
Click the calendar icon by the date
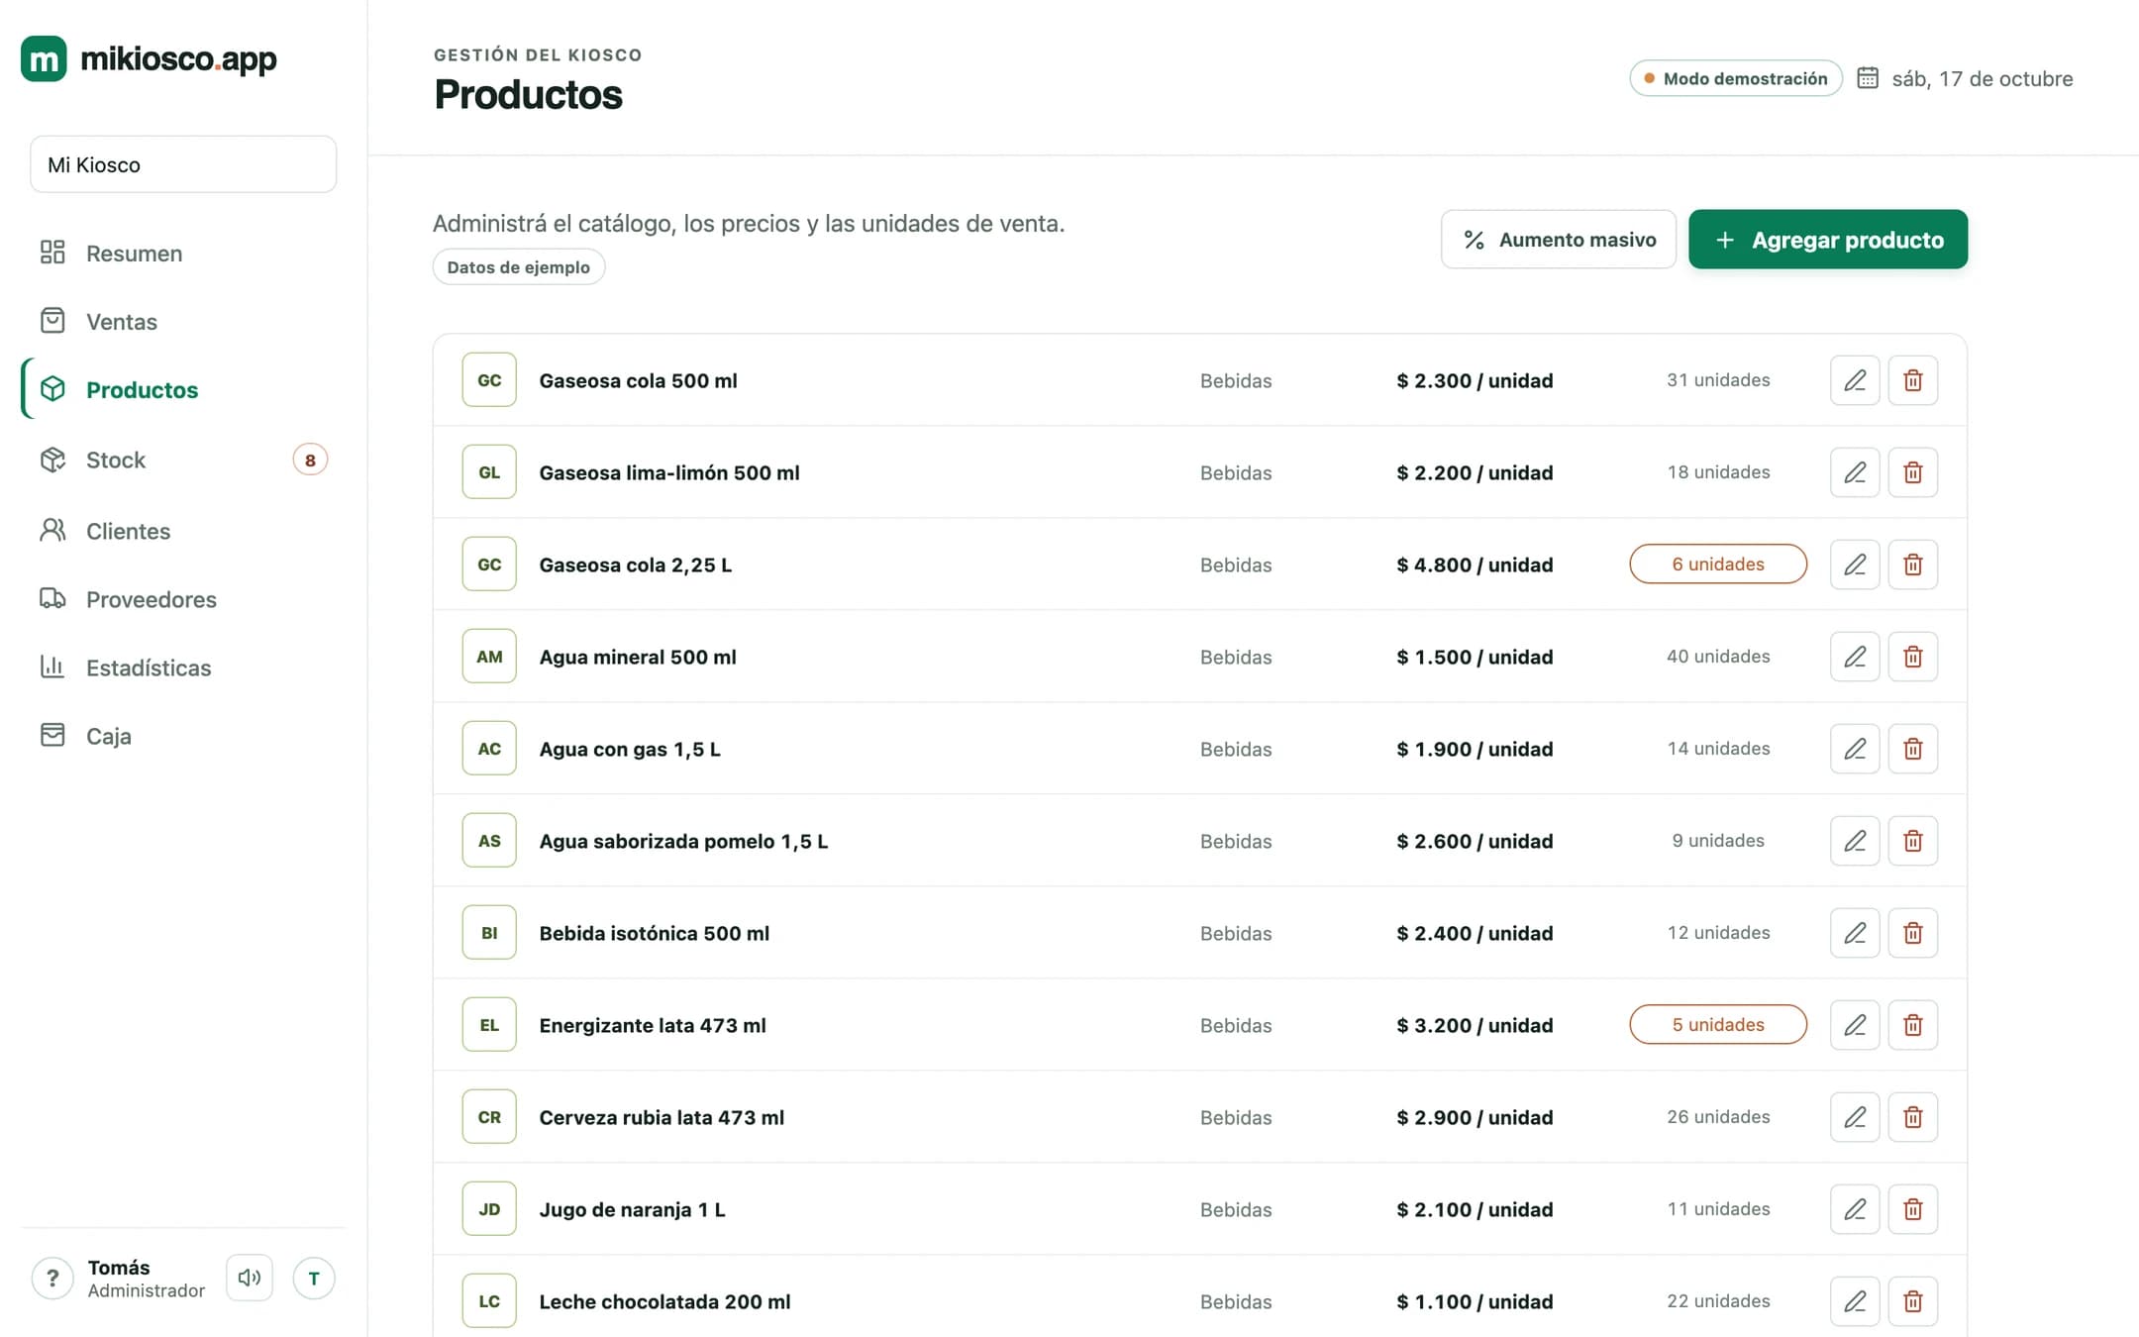point(1868,78)
